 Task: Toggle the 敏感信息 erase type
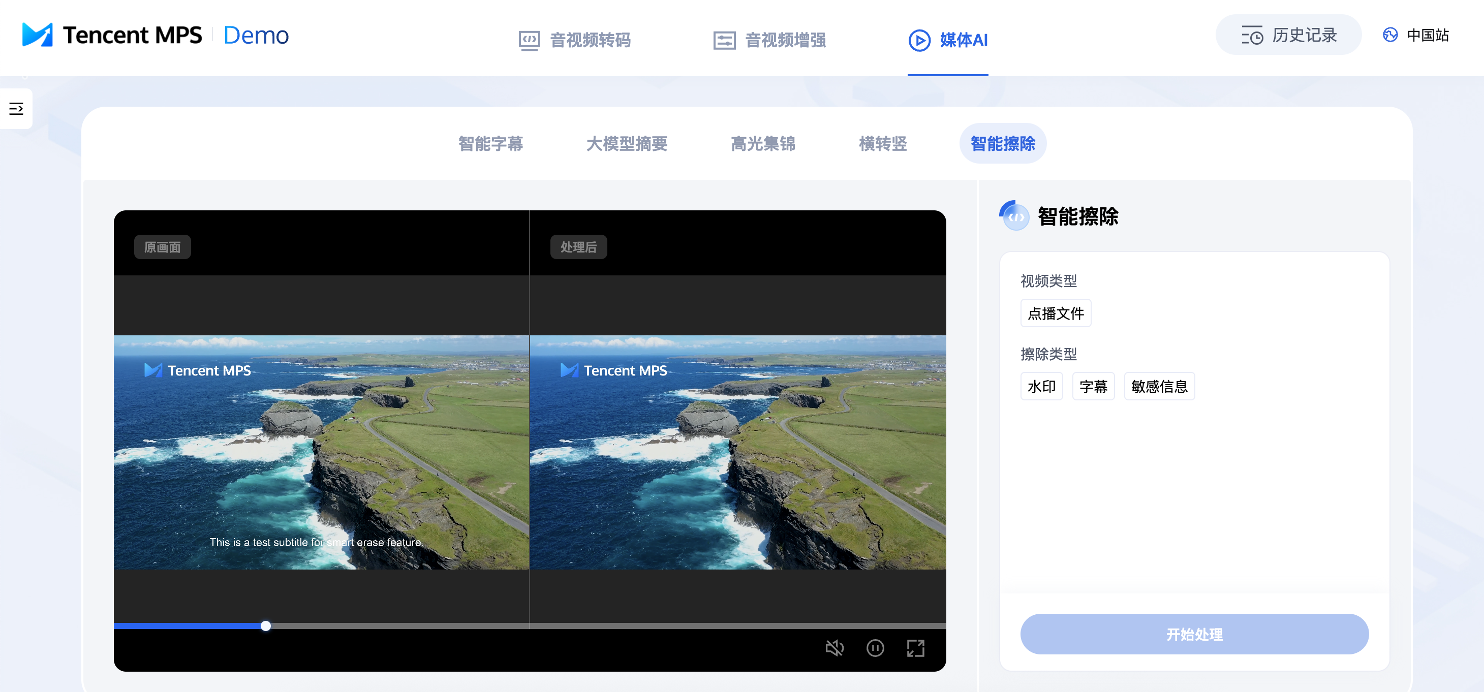pos(1159,386)
